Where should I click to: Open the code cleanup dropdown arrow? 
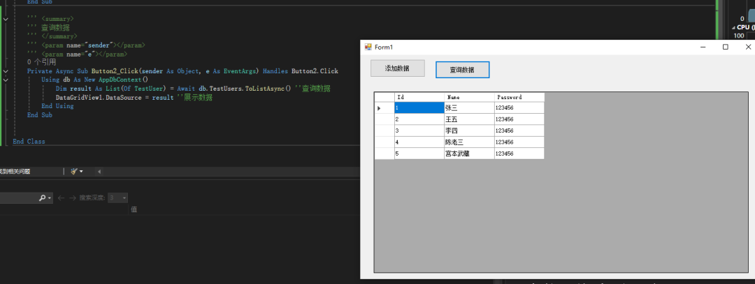[x=81, y=172]
